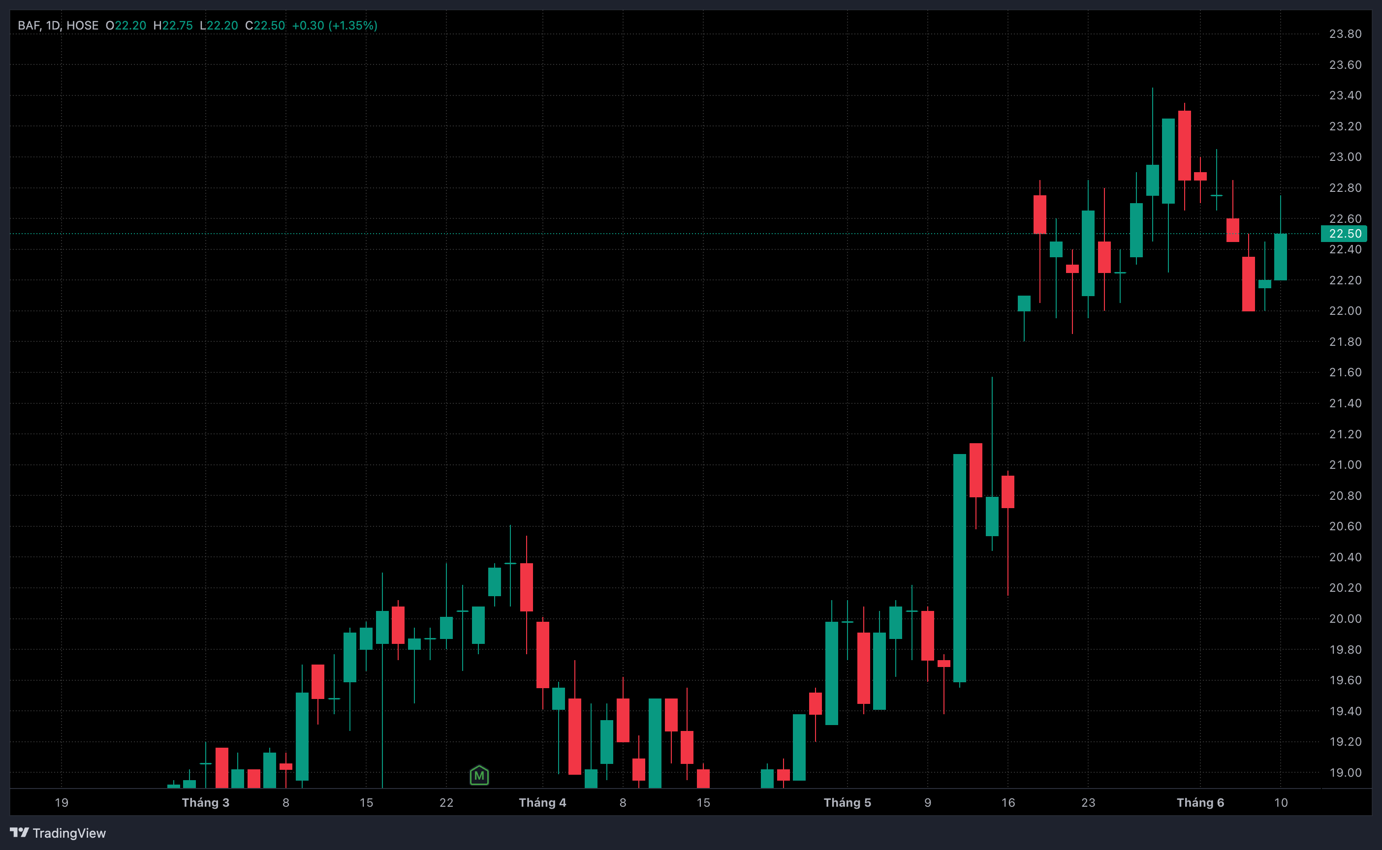Image resolution: width=1382 pixels, height=850 pixels.
Task: Click the 22 date label on time axis
Action: [446, 802]
